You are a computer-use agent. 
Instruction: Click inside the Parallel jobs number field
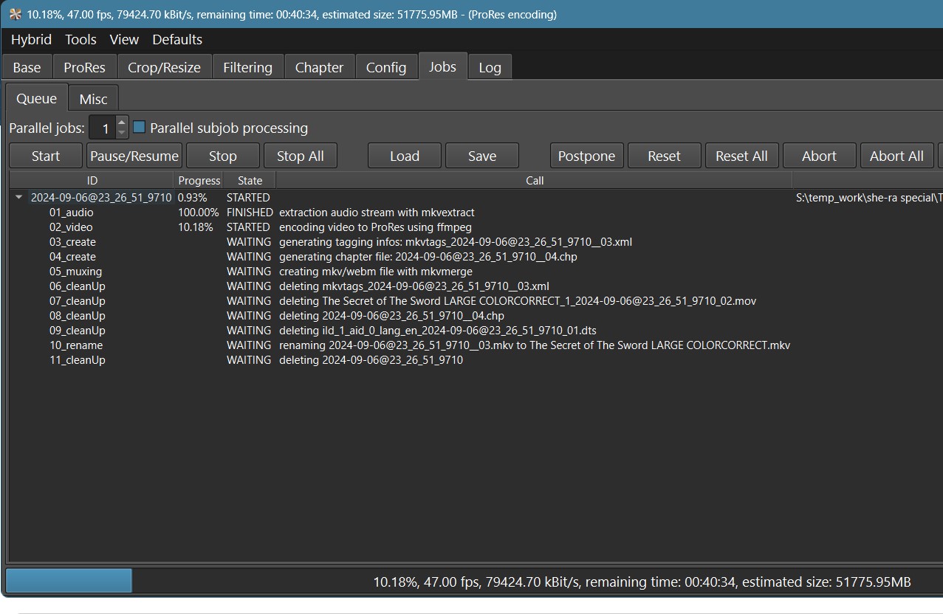point(103,128)
